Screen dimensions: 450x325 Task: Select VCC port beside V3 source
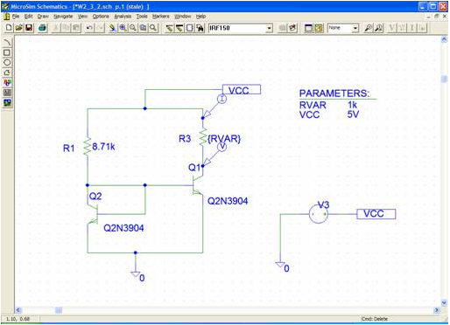pos(376,214)
